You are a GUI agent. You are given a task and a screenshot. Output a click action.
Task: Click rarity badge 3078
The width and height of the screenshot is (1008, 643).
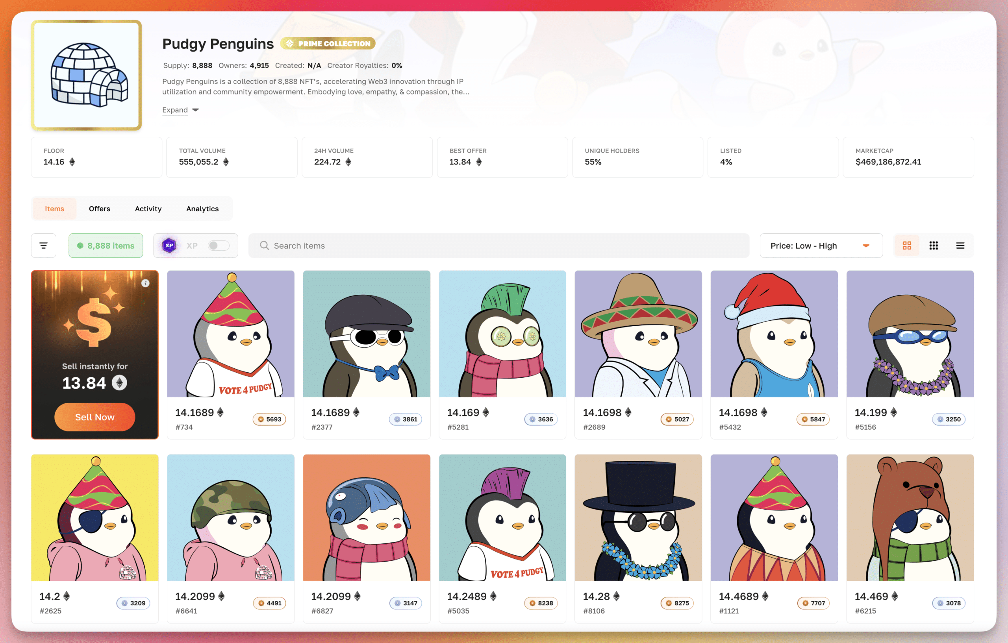(x=949, y=603)
